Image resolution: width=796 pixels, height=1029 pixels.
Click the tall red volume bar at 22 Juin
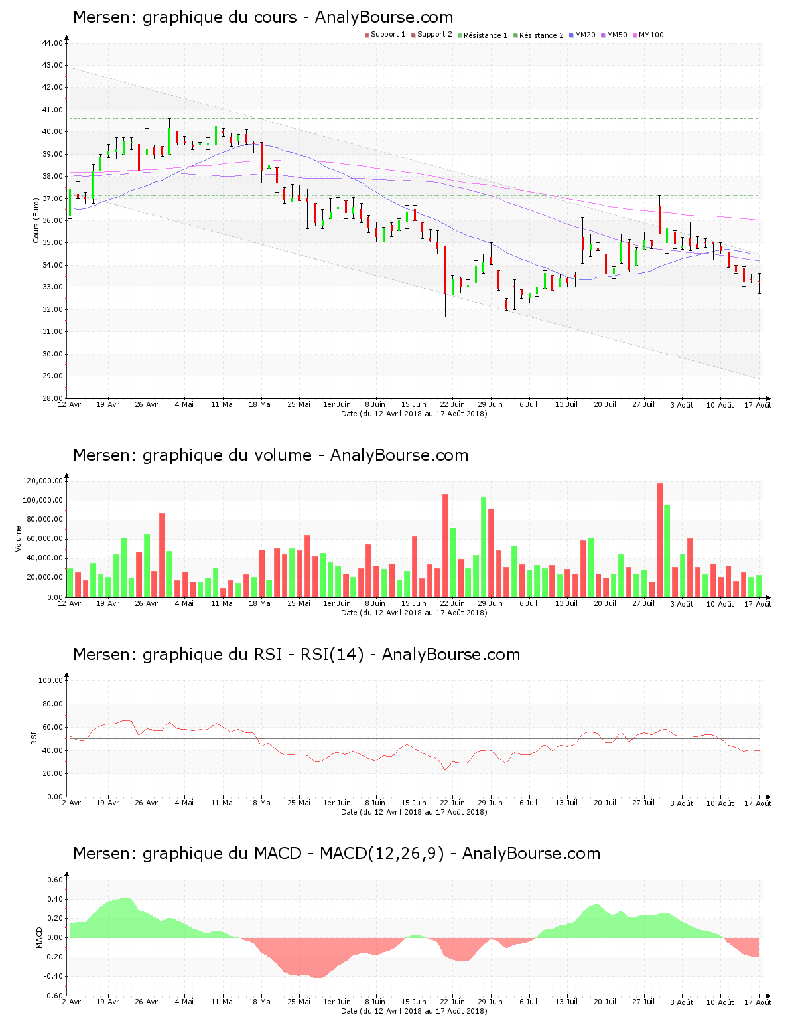click(x=446, y=546)
